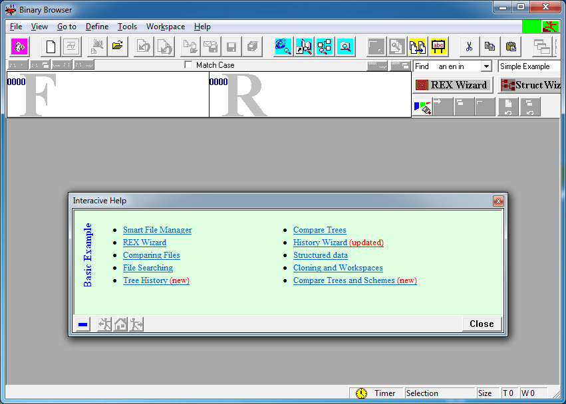566x404 pixels.
Task: Open the Cloning and Workspaces link
Action: [339, 268]
